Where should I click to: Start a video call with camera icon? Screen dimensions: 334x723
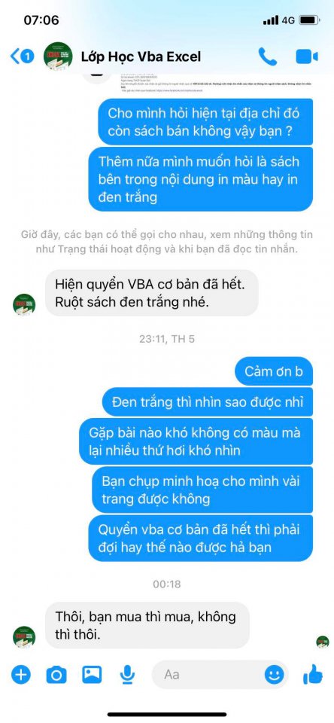pyautogui.click(x=307, y=56)
